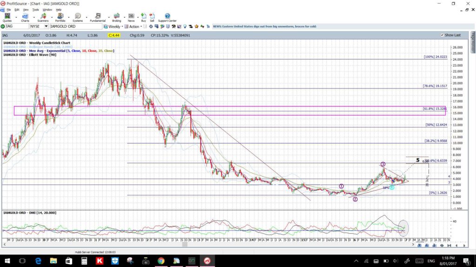This screenshot has width=476, height=267.
Task: Open the Tools menu
Action: click(35, 10)
